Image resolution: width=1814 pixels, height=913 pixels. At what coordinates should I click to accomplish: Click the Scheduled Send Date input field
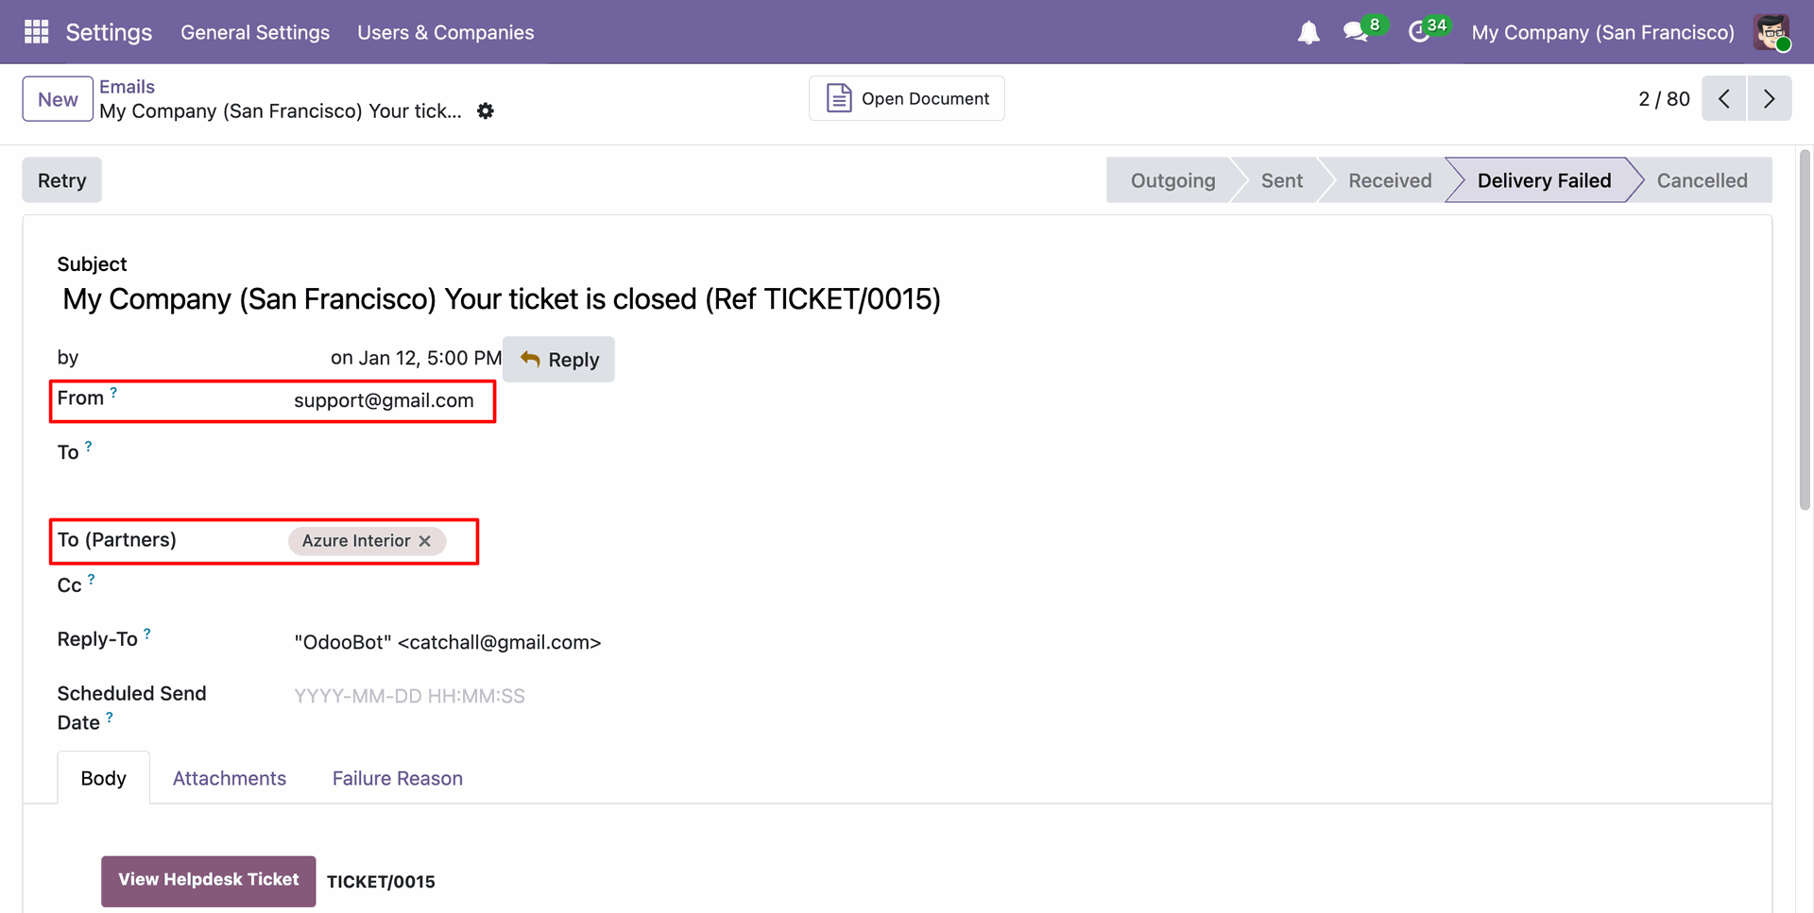pyautogui.click(x=409, y=697)
